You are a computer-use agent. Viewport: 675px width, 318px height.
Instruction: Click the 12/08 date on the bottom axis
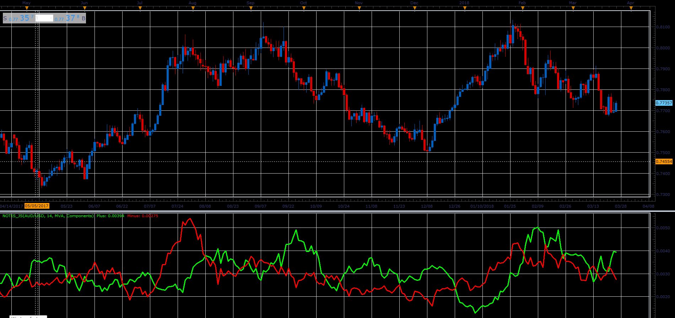point(427,206)
